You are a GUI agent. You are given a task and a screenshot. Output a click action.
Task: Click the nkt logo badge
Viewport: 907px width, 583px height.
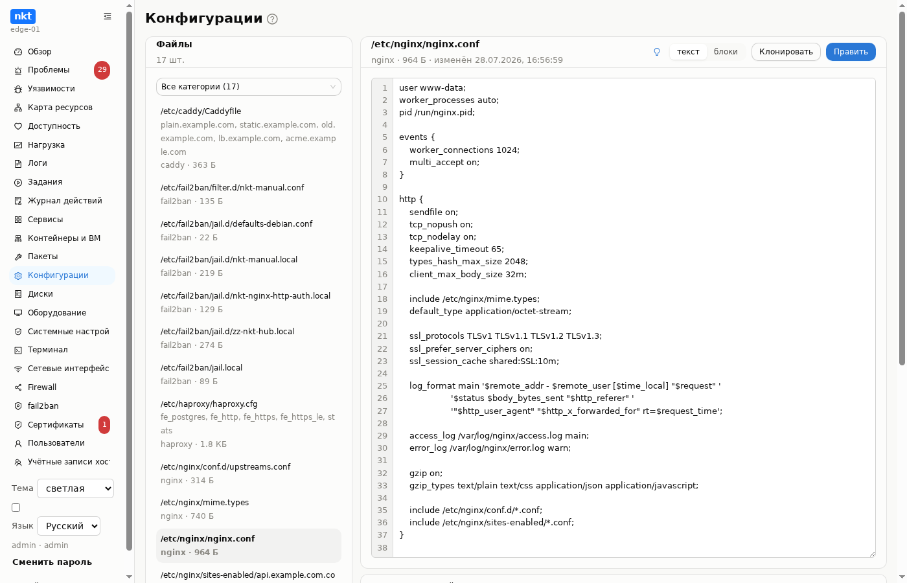[23, 16]
